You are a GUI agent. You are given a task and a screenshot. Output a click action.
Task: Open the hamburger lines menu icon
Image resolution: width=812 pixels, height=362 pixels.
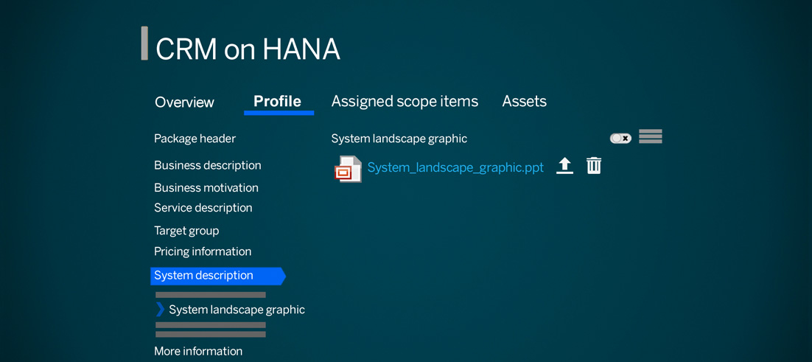[651, 136]
